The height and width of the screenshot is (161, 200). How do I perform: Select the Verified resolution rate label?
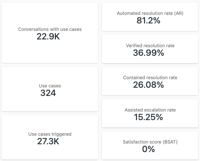(150, 46)
